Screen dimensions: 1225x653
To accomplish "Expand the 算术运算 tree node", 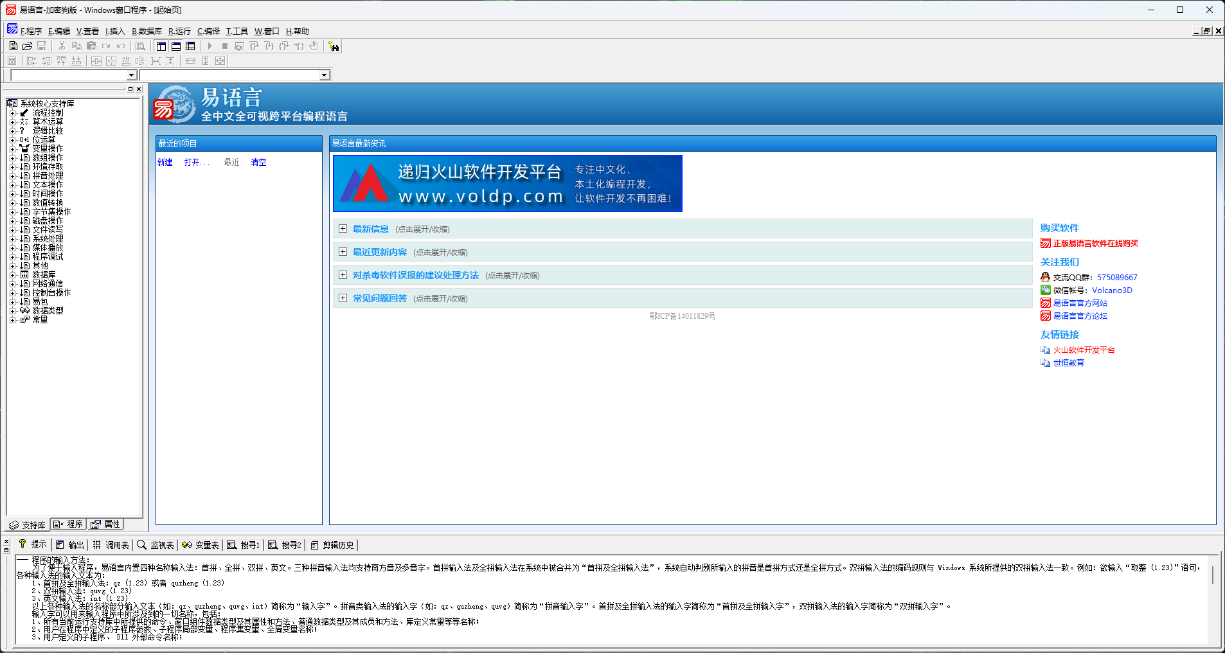I will click(x=12, y=122).
